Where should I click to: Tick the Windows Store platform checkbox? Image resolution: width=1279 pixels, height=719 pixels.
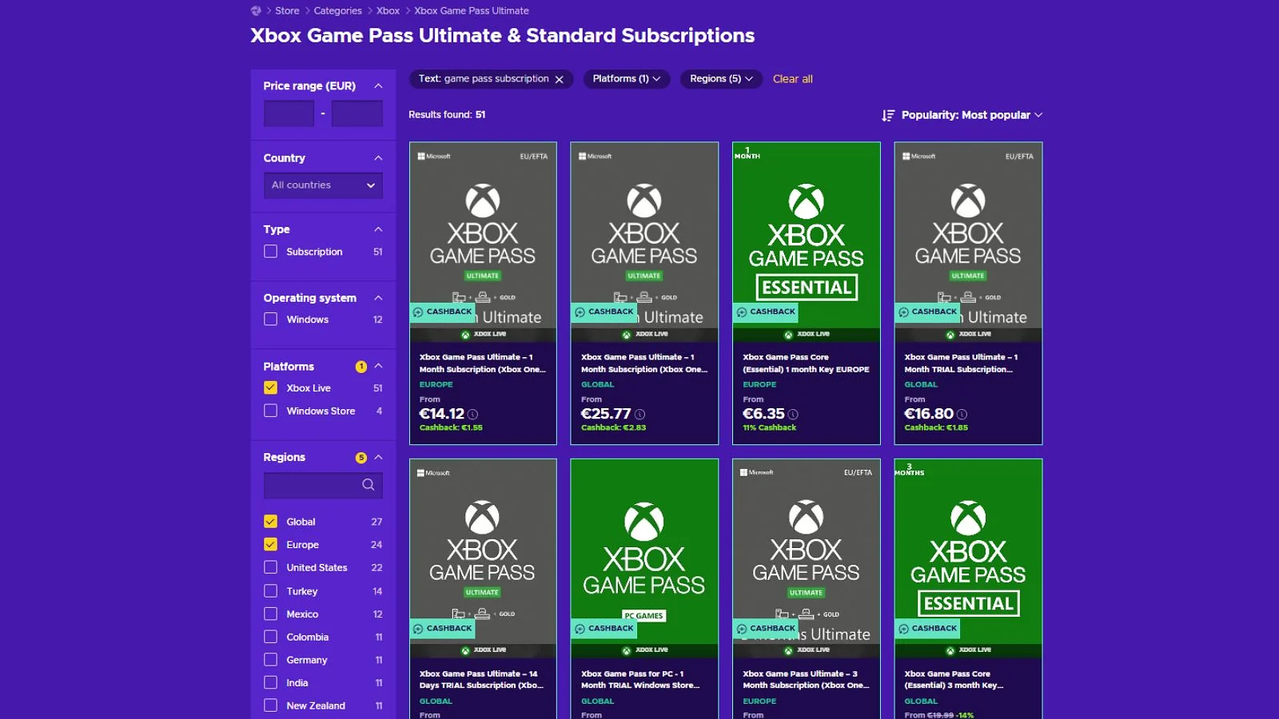tap(271, 411)
